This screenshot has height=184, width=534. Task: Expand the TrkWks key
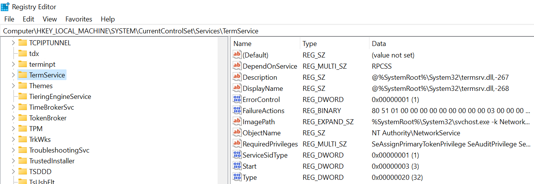coord(13,139)
